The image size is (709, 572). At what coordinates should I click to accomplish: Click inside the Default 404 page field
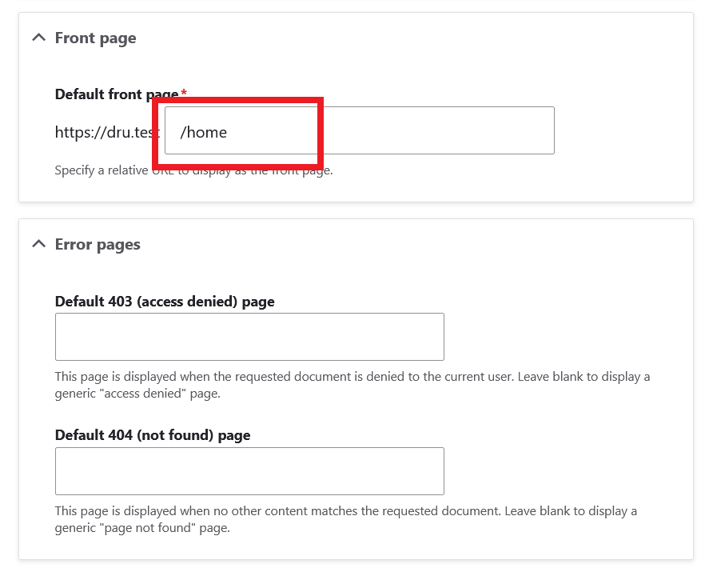pyautogui.click(x=249, y=470)
